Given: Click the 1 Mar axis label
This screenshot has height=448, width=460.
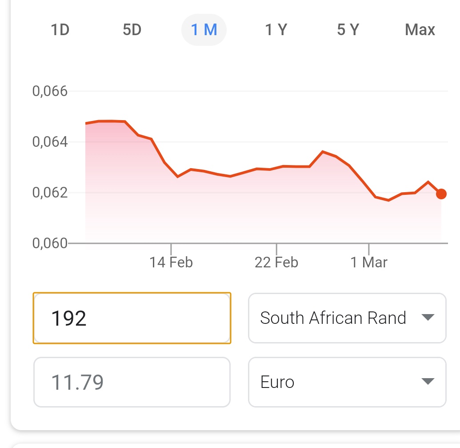Looking at the screenshot, I should click(368, 262).
